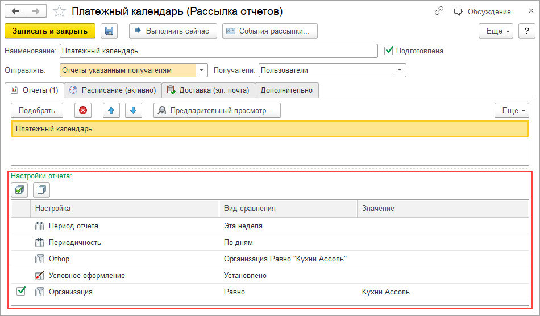Copy link to this form icon
The image size is (540, 316).
[439, 11]
